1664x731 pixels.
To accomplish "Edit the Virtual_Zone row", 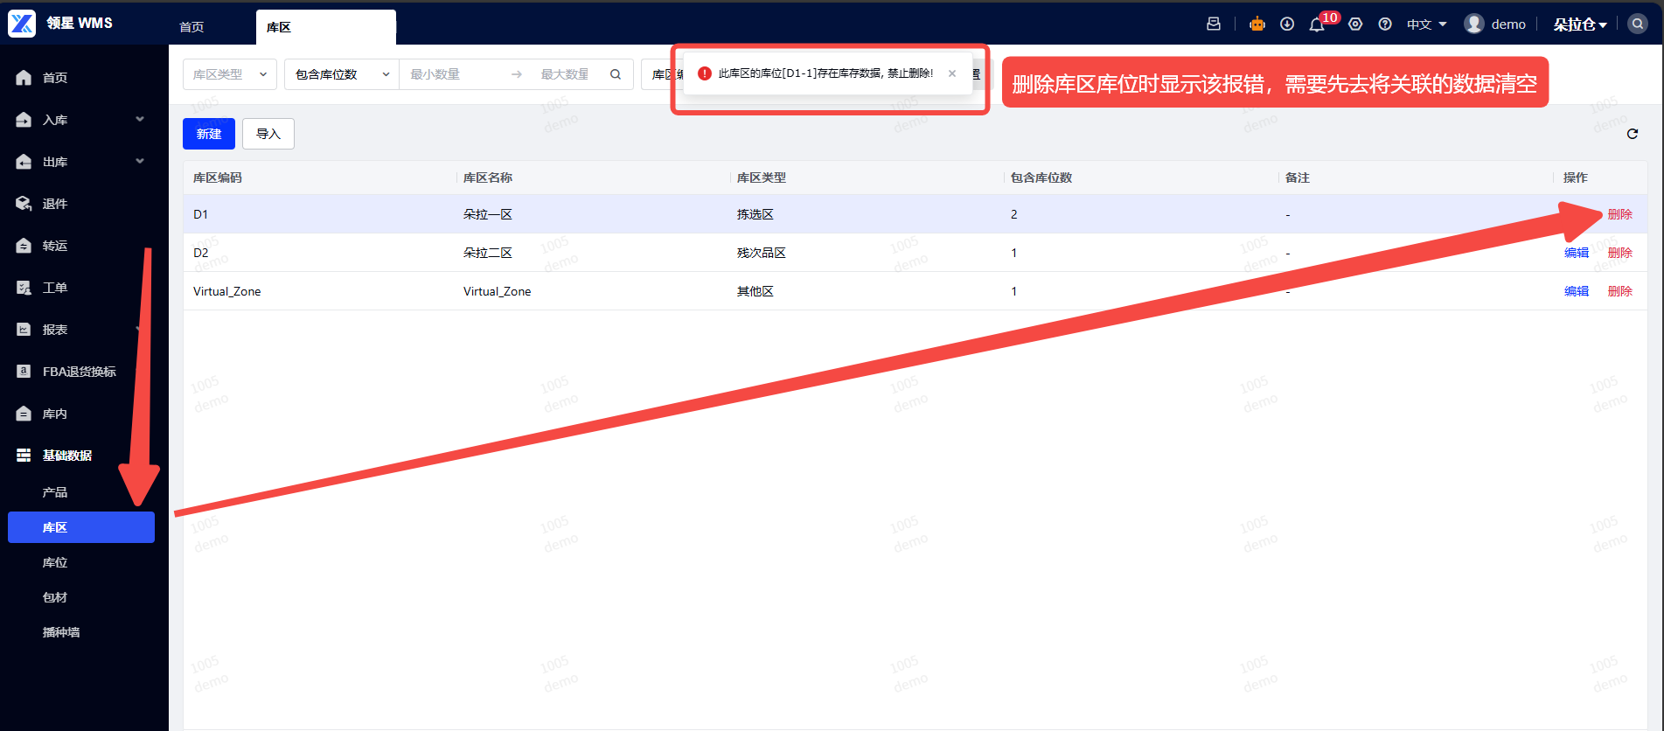I will (1577, 291).
